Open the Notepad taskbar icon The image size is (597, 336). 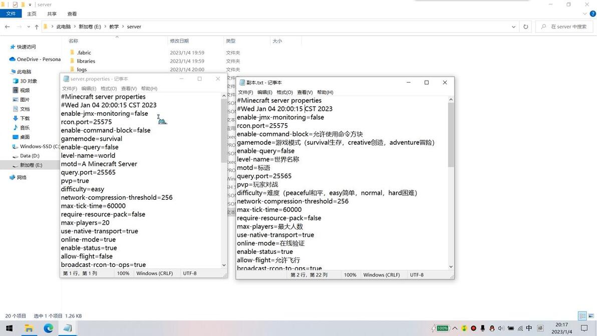tap(68, 328)
